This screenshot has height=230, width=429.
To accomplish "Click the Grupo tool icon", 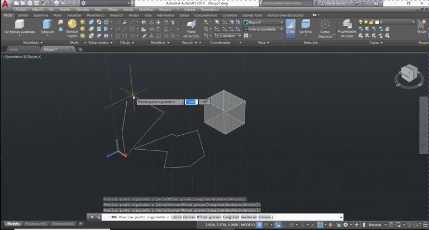I will (422, 27).
